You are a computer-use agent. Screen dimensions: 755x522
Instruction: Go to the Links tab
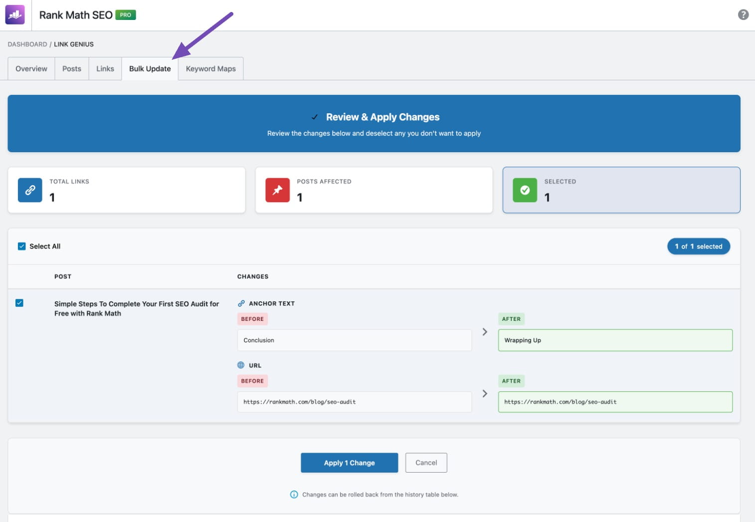click(x=105, y=69)
